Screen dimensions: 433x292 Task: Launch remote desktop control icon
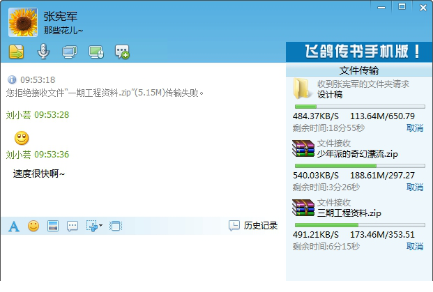click(x=96, y=52)
